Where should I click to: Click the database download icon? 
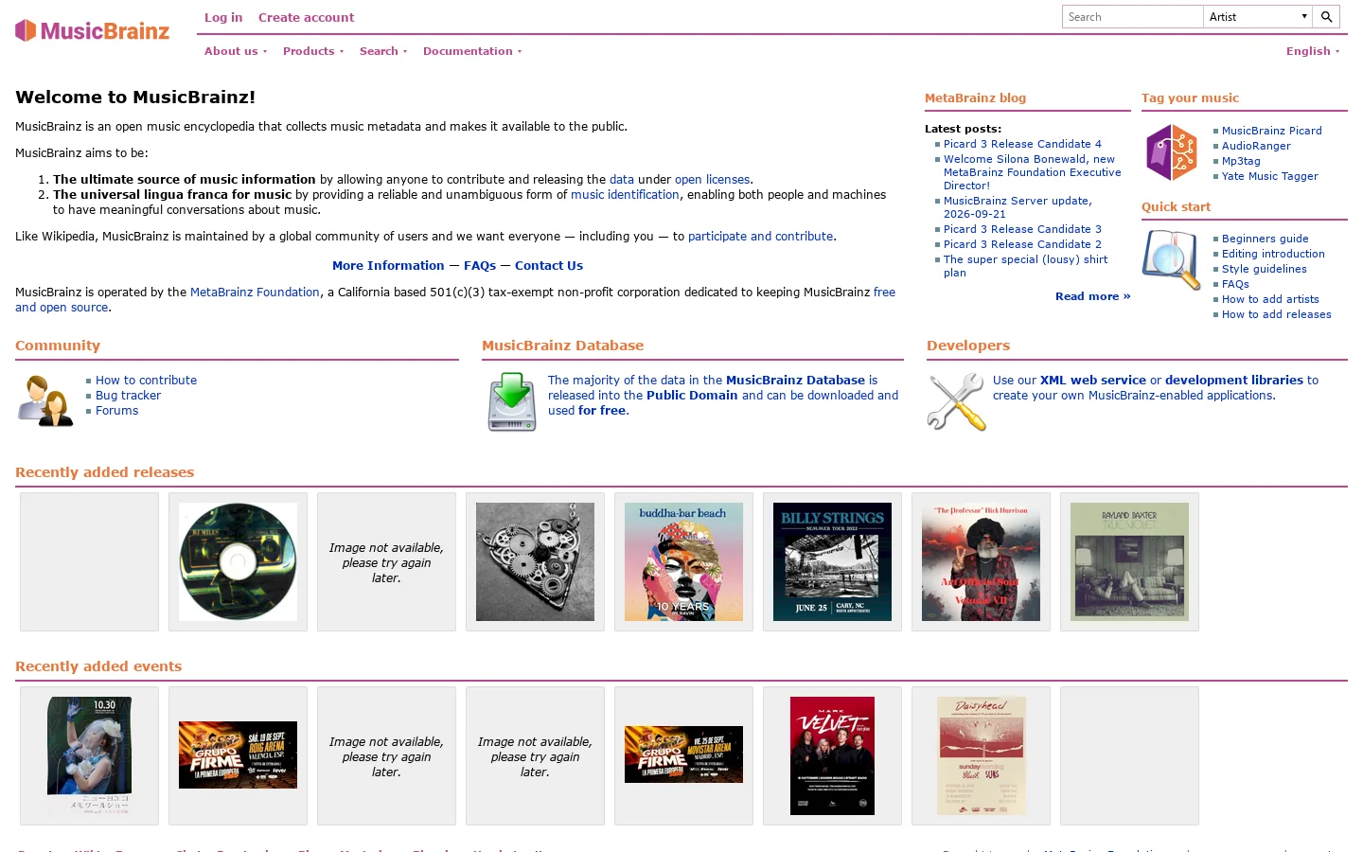512,401
